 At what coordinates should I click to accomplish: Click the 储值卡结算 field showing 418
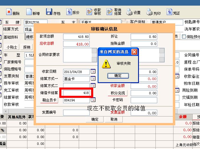[x=76, y=93]
